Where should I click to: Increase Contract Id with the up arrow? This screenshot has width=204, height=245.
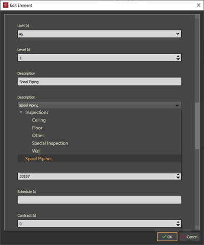[x=178, y=222]
